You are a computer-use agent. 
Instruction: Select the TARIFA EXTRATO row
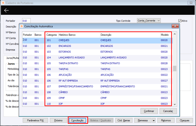click(x=97, y=63)
